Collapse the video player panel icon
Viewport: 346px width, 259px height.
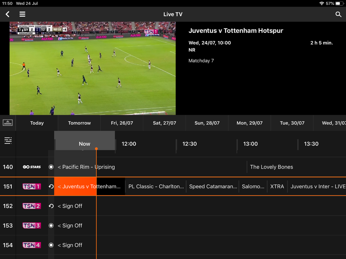click(8, 123)
